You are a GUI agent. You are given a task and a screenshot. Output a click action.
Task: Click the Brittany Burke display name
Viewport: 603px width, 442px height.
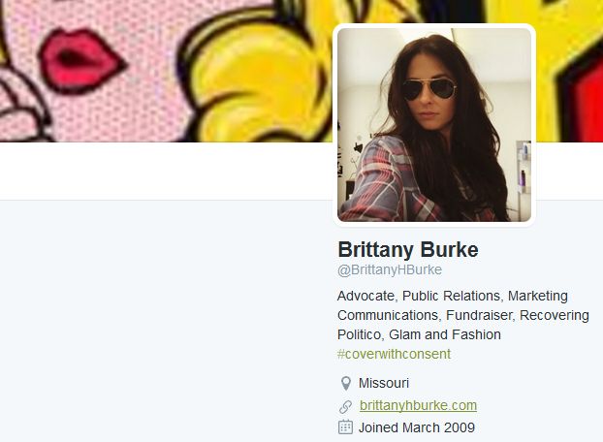[408, 249]
